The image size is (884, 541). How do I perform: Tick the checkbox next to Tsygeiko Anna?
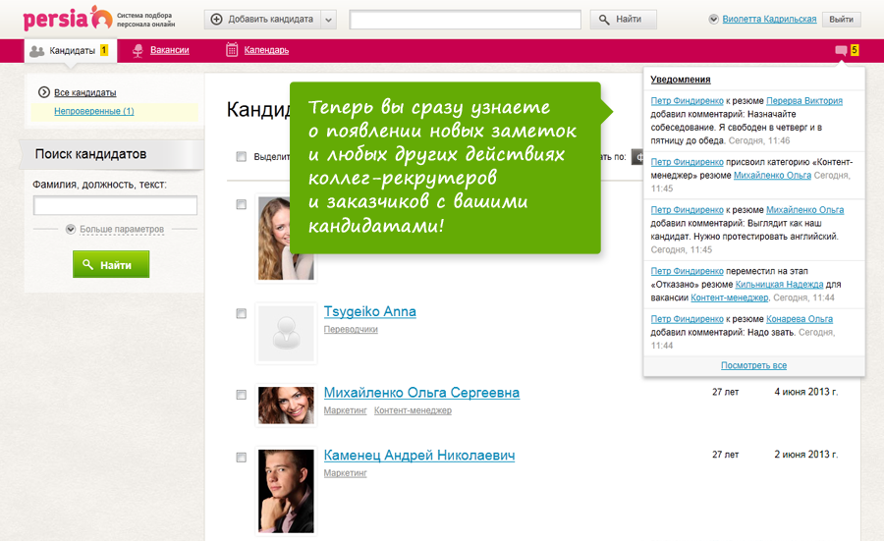coord(242,313)
